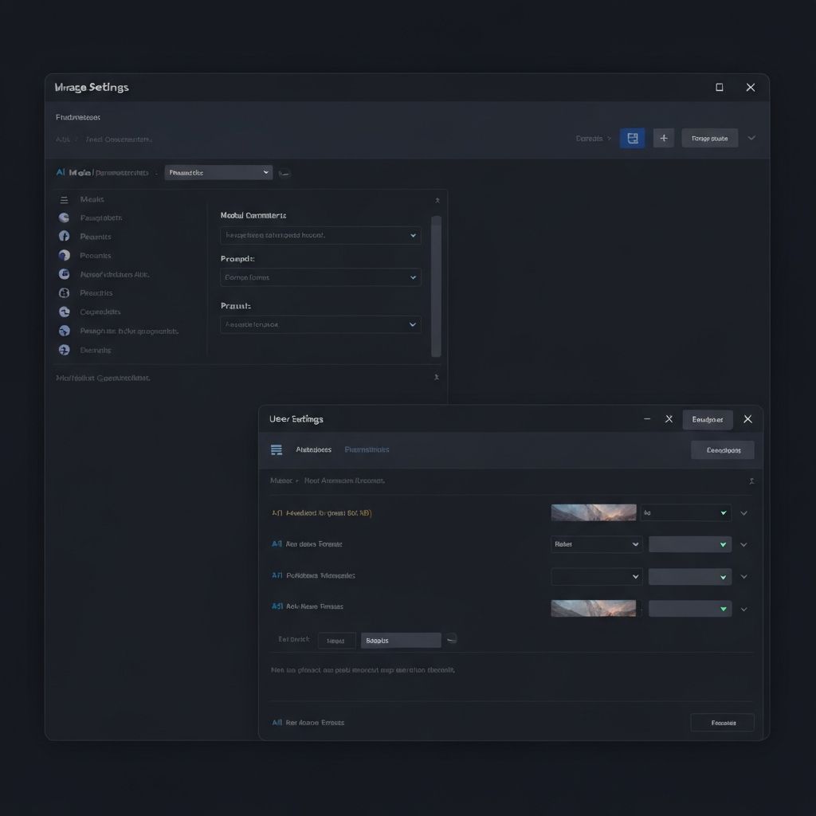The height and width of the screenshot is (816, 816).
Task: Click the plus icon in the top toolbar
Action: click(663, 137)
